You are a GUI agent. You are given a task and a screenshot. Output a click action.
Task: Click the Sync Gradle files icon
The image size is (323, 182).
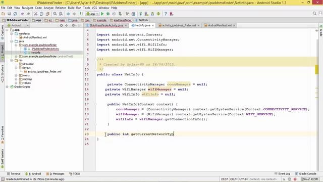(x=140, y=14)
